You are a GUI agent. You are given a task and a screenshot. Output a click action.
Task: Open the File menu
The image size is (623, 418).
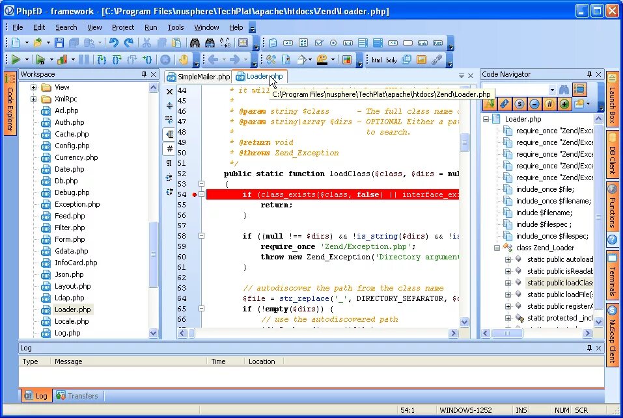(18, 27)
